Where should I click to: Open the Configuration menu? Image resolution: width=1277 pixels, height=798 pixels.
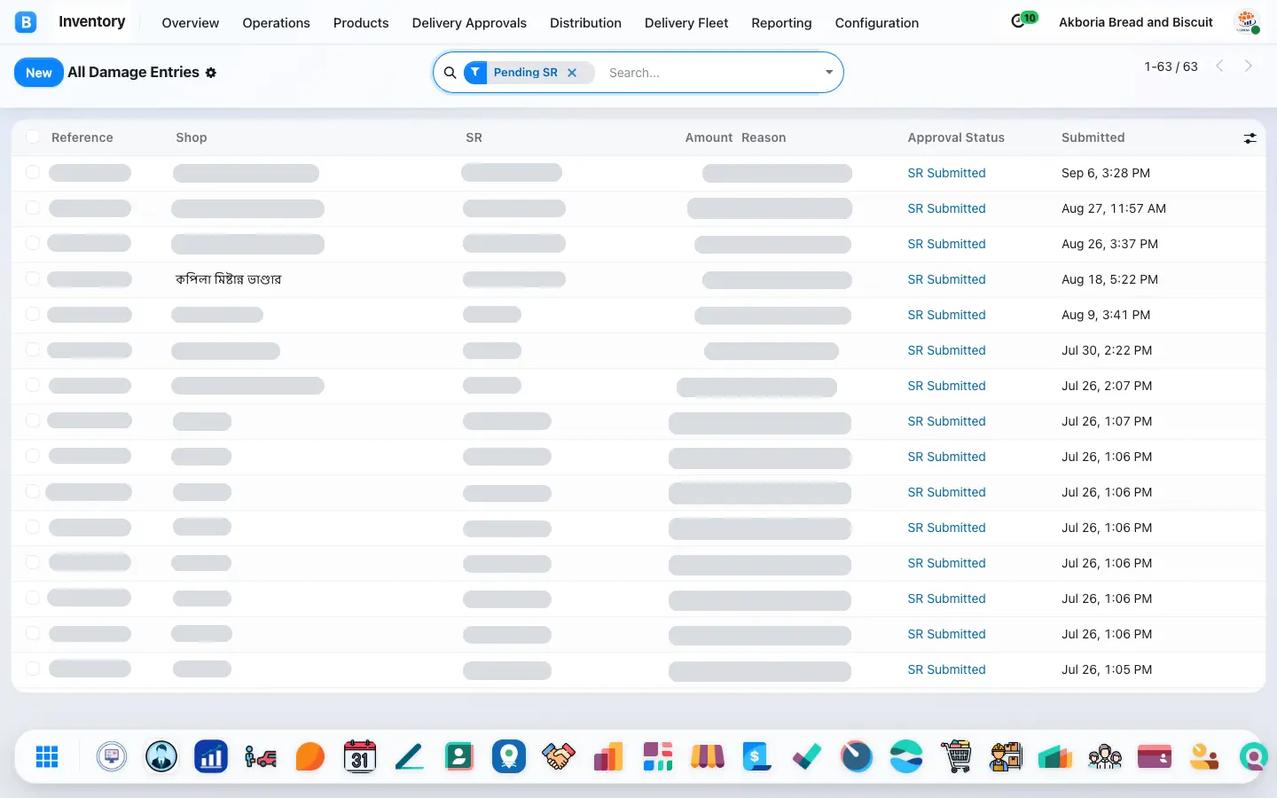coord(876,23)
